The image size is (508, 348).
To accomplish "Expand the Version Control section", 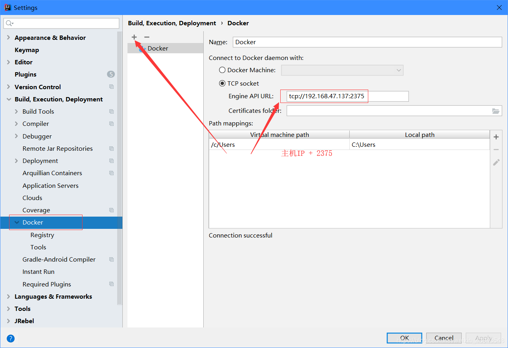I will 9,87.
